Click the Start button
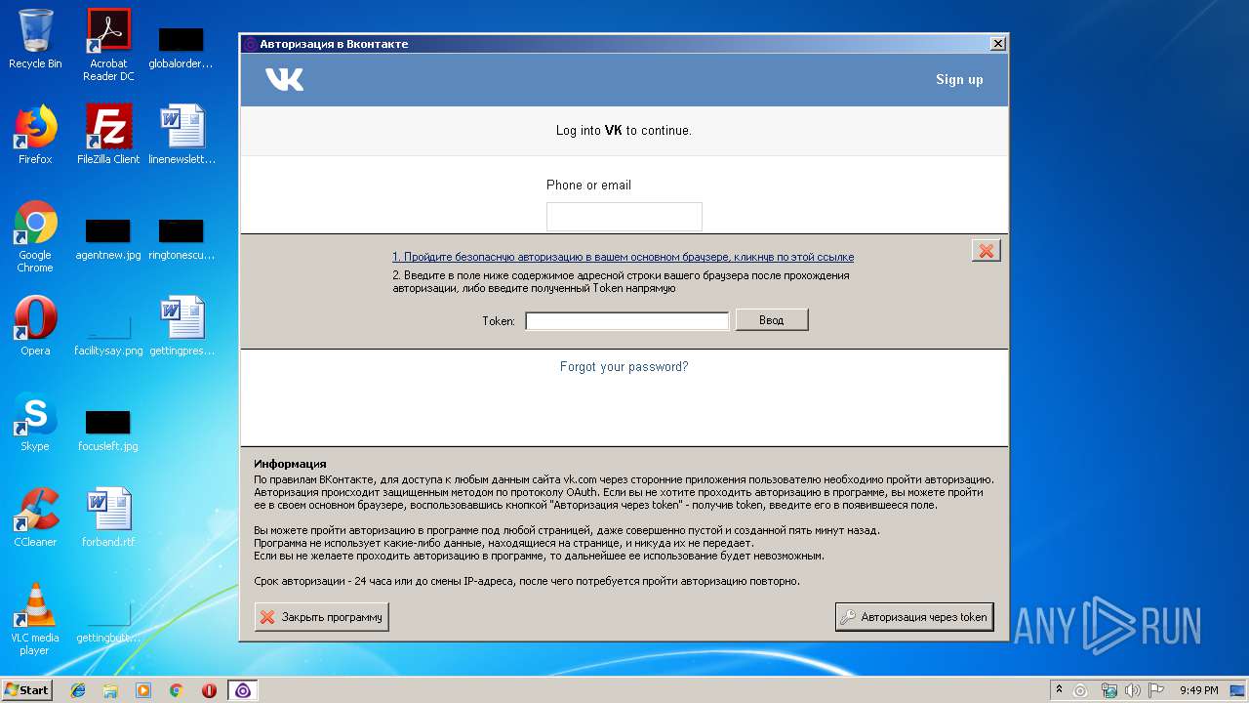 click(27, 690)
